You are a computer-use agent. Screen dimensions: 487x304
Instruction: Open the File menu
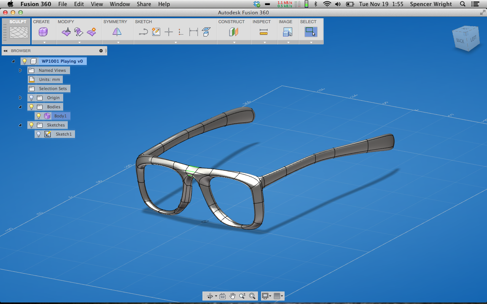tap(62, 4)
